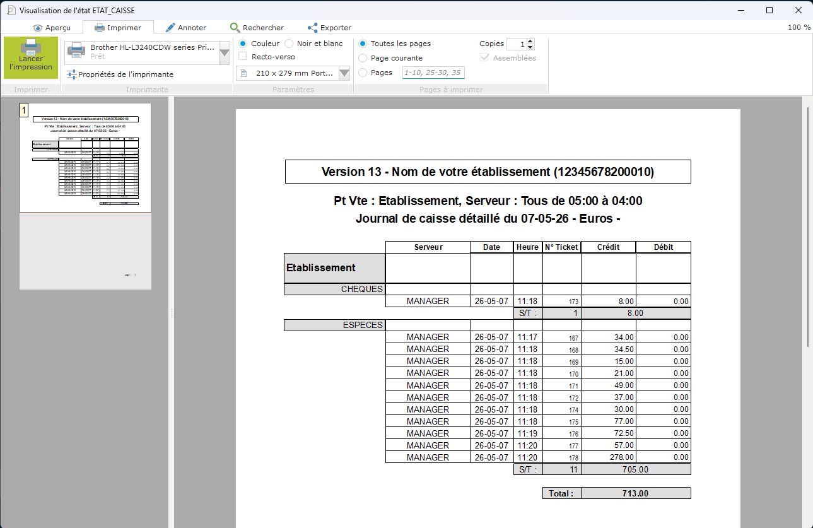This screenshot has height=528, width=813.
Task: Click the Lancer l'impression printer button
Action: click(31, 57)
